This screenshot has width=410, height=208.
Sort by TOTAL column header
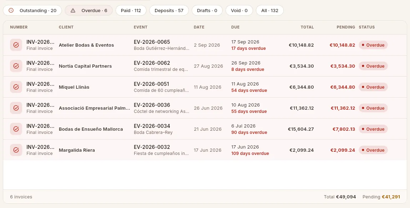307,27
